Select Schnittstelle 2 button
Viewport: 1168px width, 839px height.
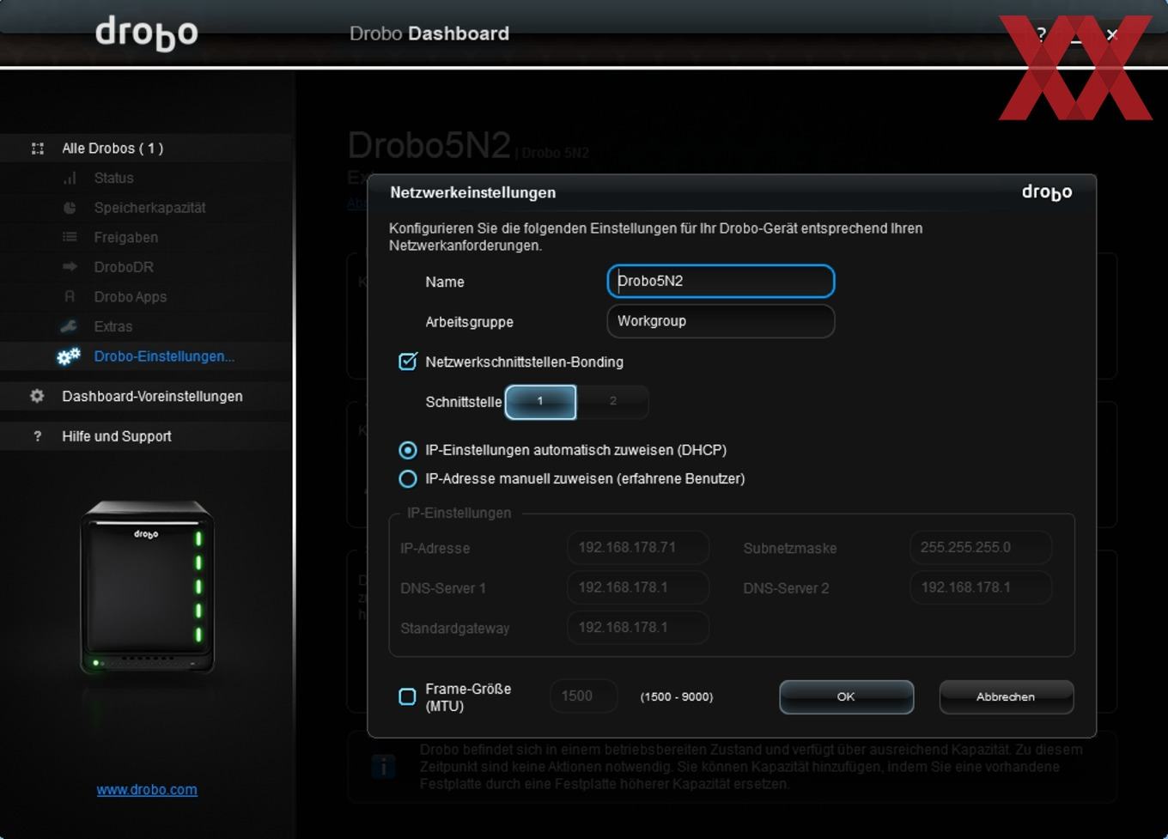coord(612,401)
